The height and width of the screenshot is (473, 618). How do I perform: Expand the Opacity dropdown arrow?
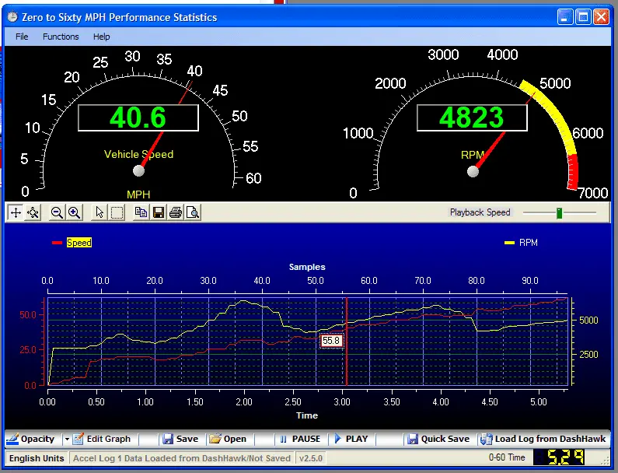coord(66,439)
